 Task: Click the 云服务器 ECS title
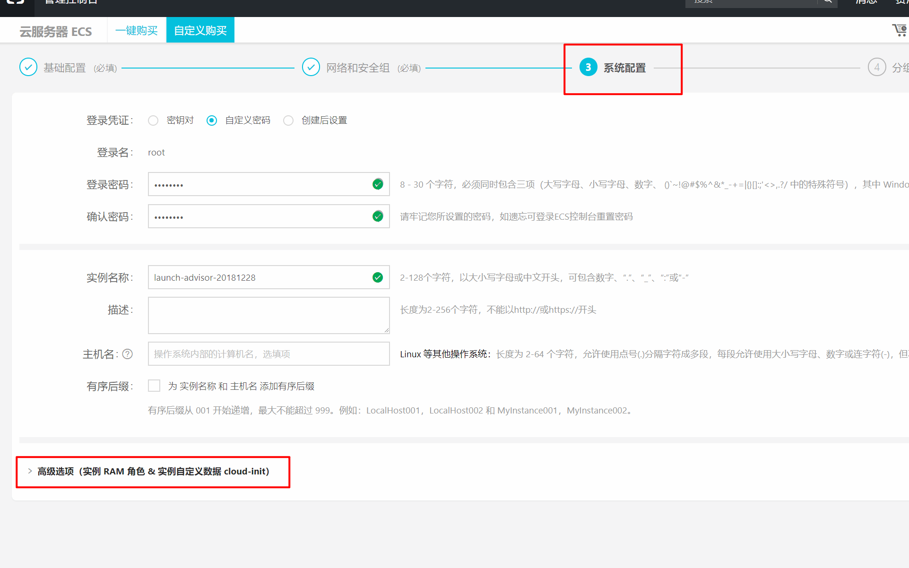pos(56,32)
